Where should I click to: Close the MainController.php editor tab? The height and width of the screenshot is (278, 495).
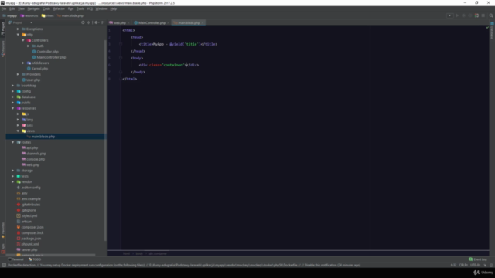click(x=169, y=22)
